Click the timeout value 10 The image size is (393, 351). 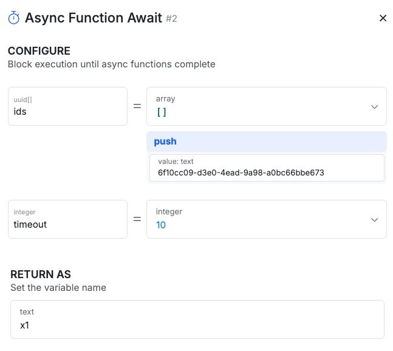pyautogui.click(x=161, y=225)
